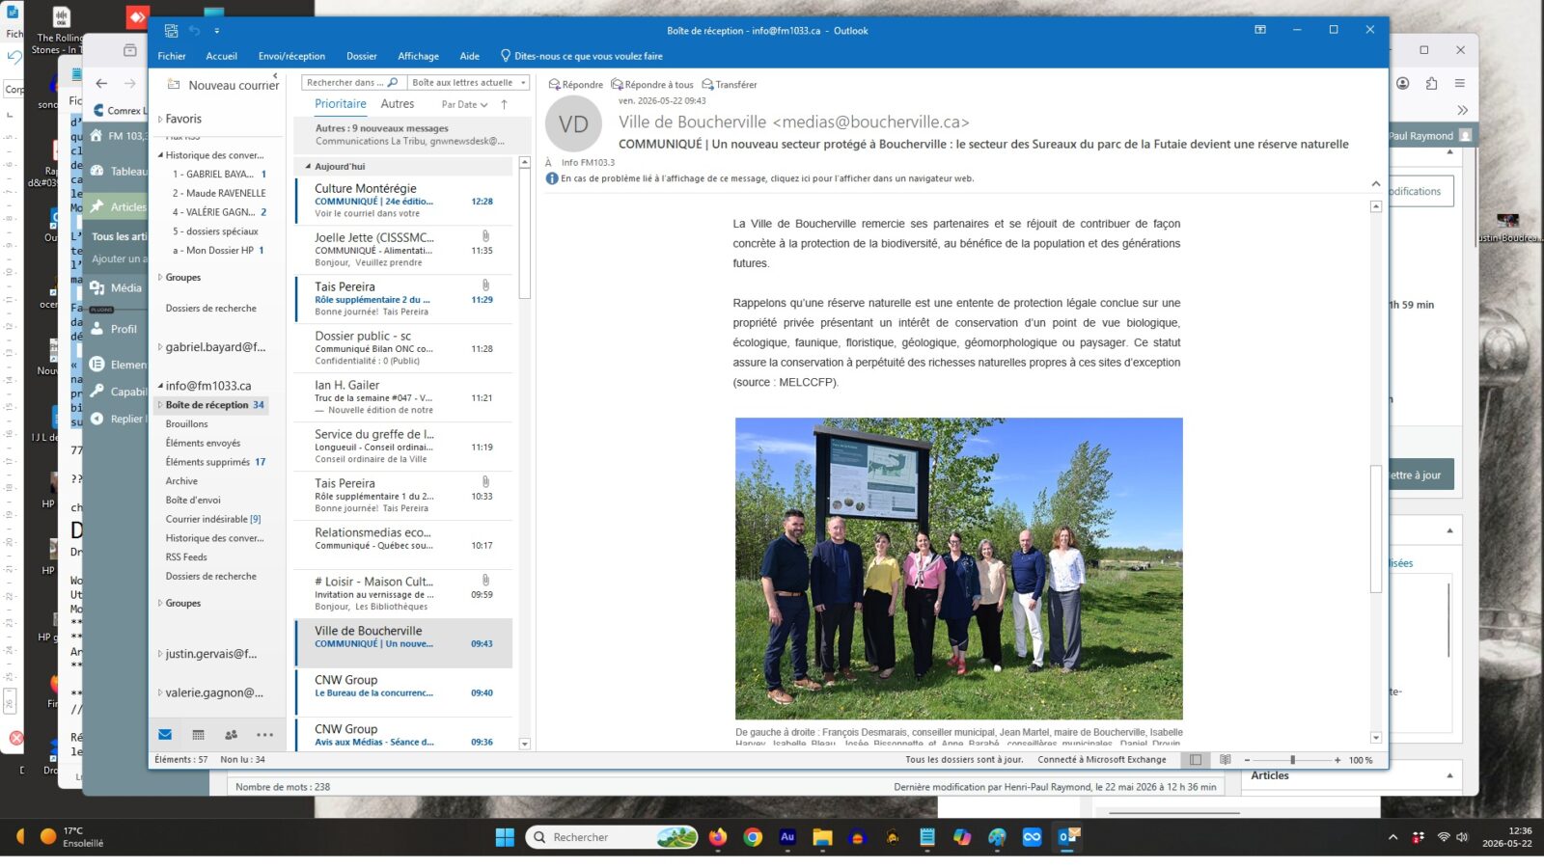The width and height of the screenshot is (1544, 868).
Task: Collapse the folder pane with the small arrow
Action: pos(275,75)
